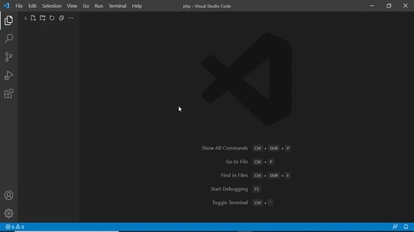Open the Run and Debug view

(8, 75)
